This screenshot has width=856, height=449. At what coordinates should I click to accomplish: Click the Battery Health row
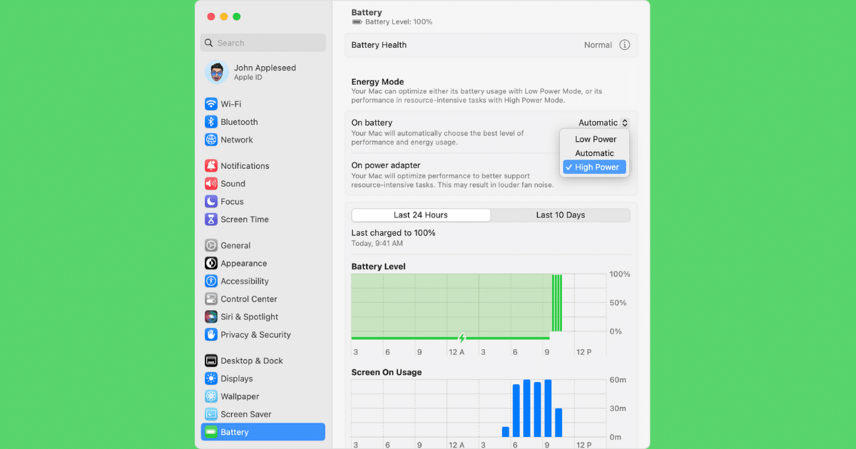(491, 45)
